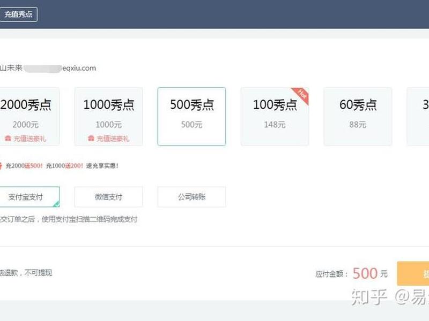Click the 充值送豪礼 label under 1000元
Viewport: 429px width, 321px height.
point(113,139)
